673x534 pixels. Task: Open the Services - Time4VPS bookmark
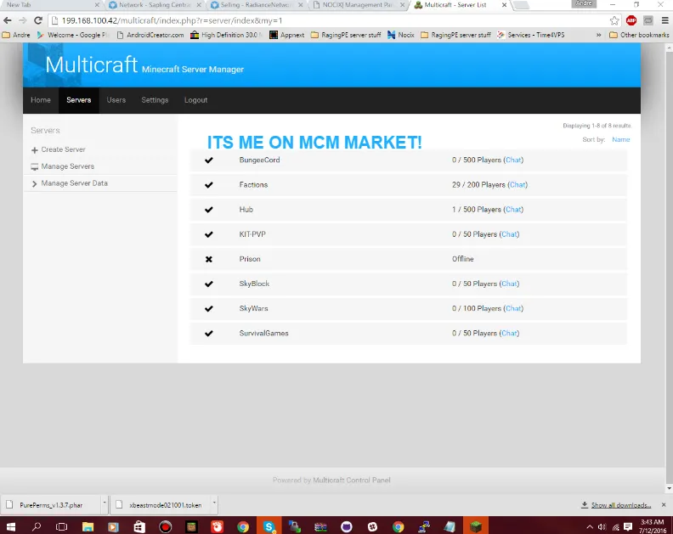pos(531,35)
